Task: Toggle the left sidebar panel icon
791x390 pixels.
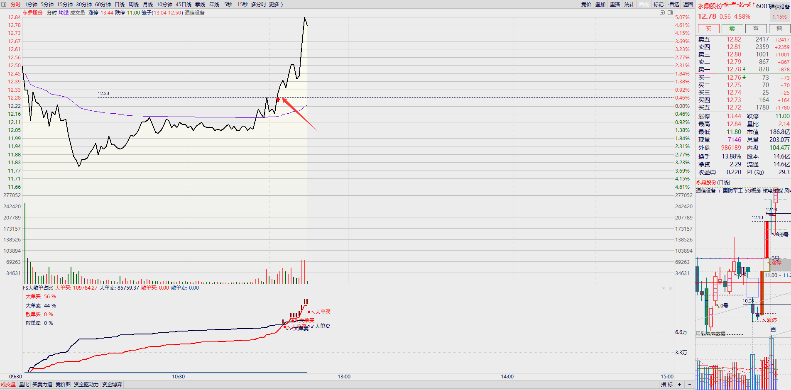Action: point(4,4)
